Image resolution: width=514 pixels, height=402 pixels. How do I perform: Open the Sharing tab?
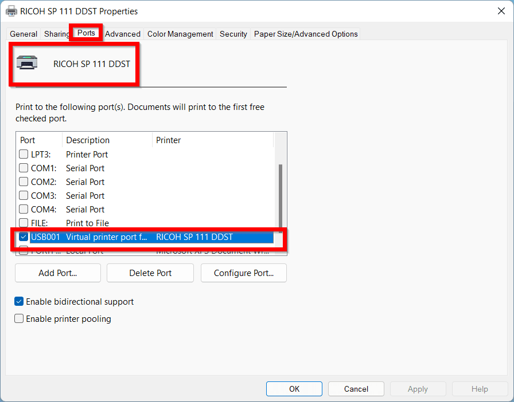(x=56, y=34)
